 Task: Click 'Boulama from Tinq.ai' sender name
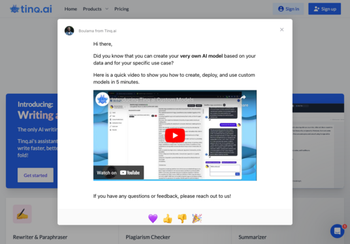tap(97, 31)
